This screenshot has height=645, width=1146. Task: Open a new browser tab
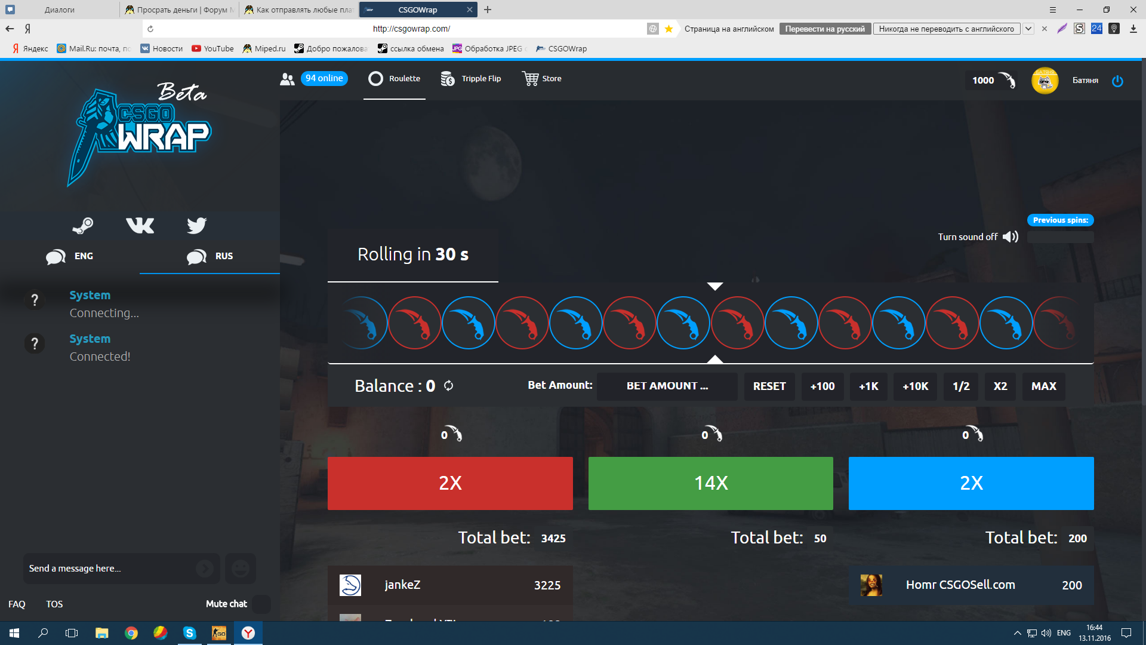(x=488, y=10)
